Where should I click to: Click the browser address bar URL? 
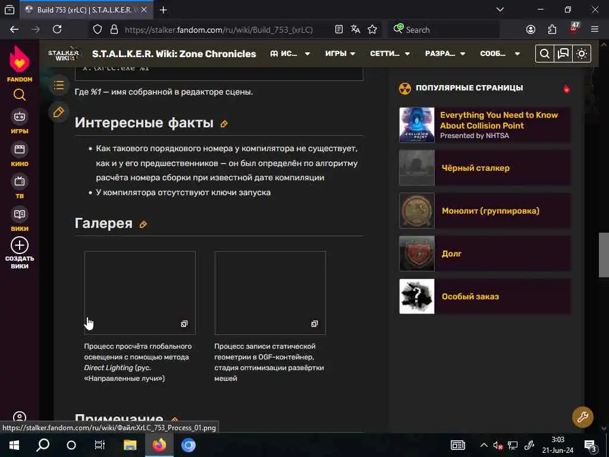(219, 30)
